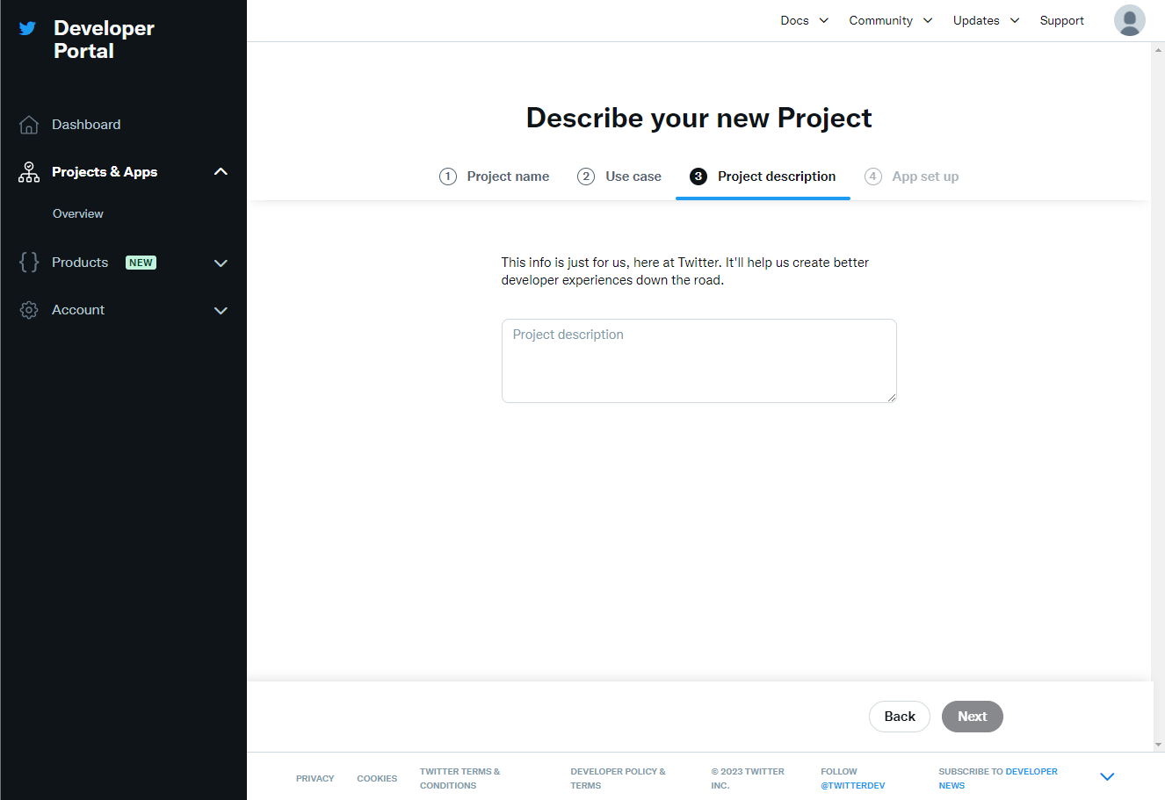Select the Project description tab

(776, 177)
